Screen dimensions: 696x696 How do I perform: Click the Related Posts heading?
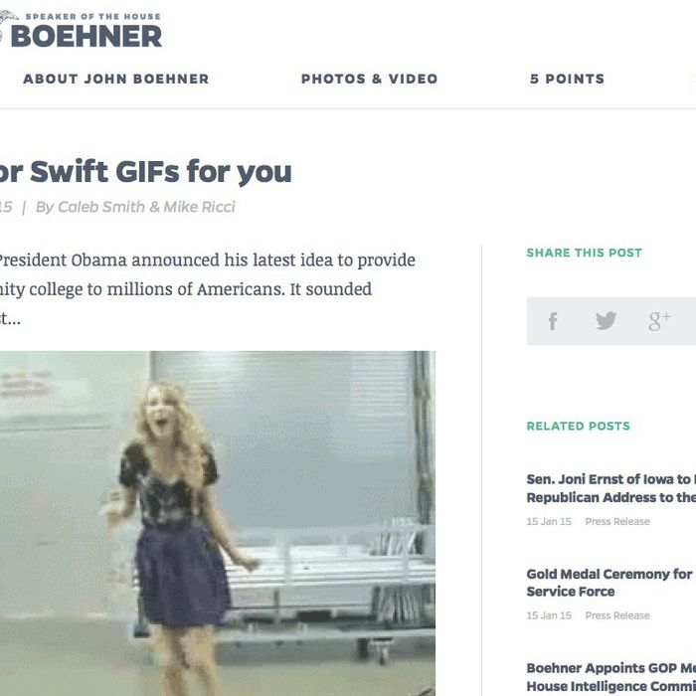579,427
